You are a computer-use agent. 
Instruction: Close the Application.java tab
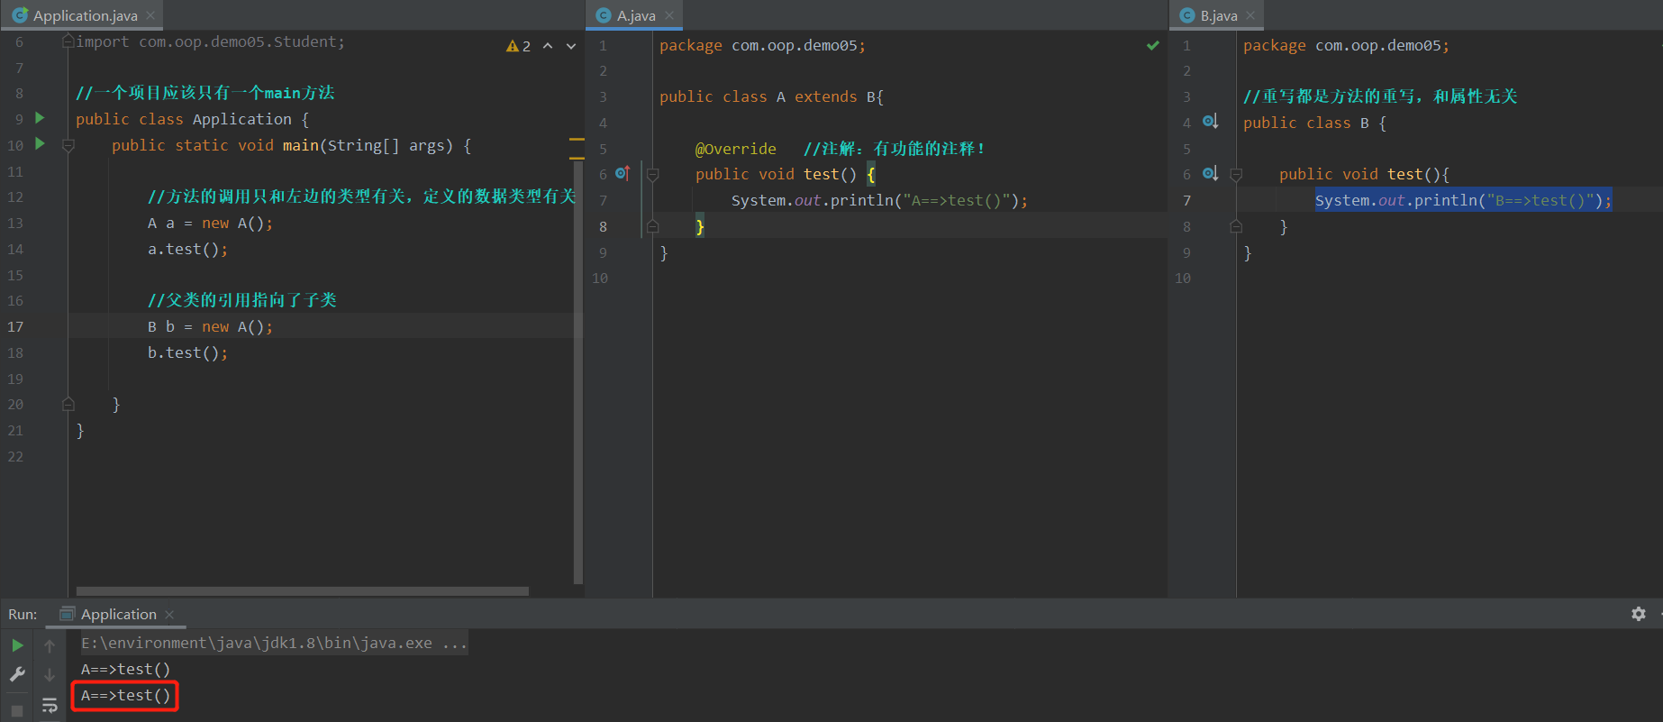(150, 15)
